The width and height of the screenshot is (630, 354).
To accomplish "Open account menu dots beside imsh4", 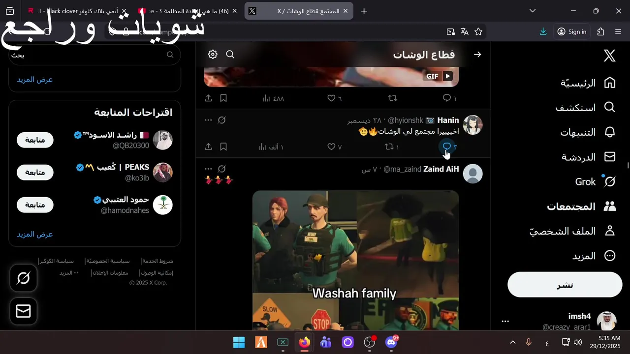I will 505,321.
